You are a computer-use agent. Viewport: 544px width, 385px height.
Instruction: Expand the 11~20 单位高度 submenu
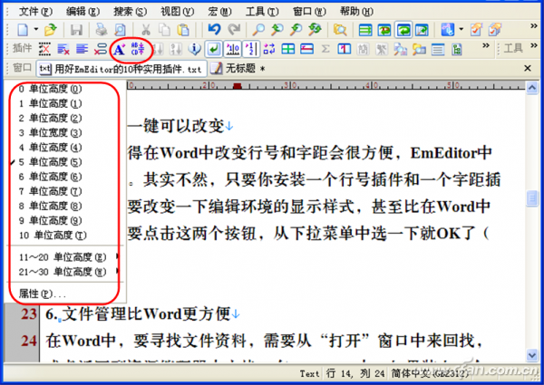[64, 257]
